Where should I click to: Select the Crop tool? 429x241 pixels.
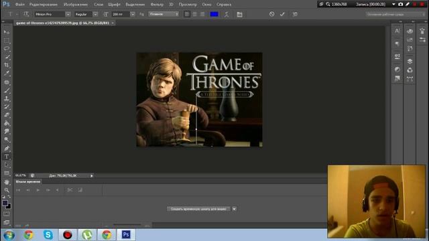pos(7,65)
